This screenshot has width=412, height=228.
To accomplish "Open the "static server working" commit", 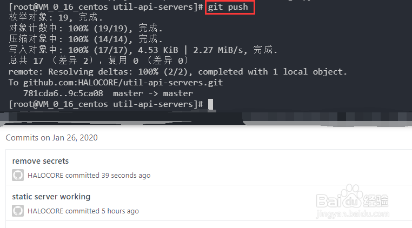I will (51, 197).
